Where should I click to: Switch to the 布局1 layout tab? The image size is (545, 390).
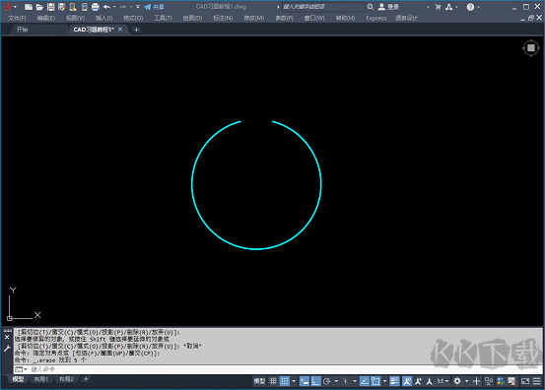point(41,379)
